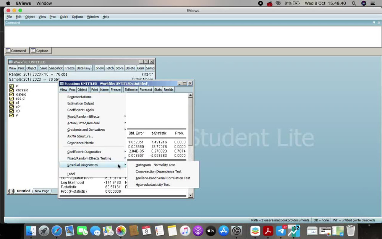Open the Options menu
Viewport: 382px width, 239px height.
[78, 17]
